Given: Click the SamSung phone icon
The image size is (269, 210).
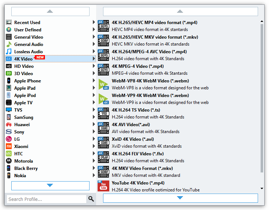Looking at the screenshot, I should (x=9, y=117).
